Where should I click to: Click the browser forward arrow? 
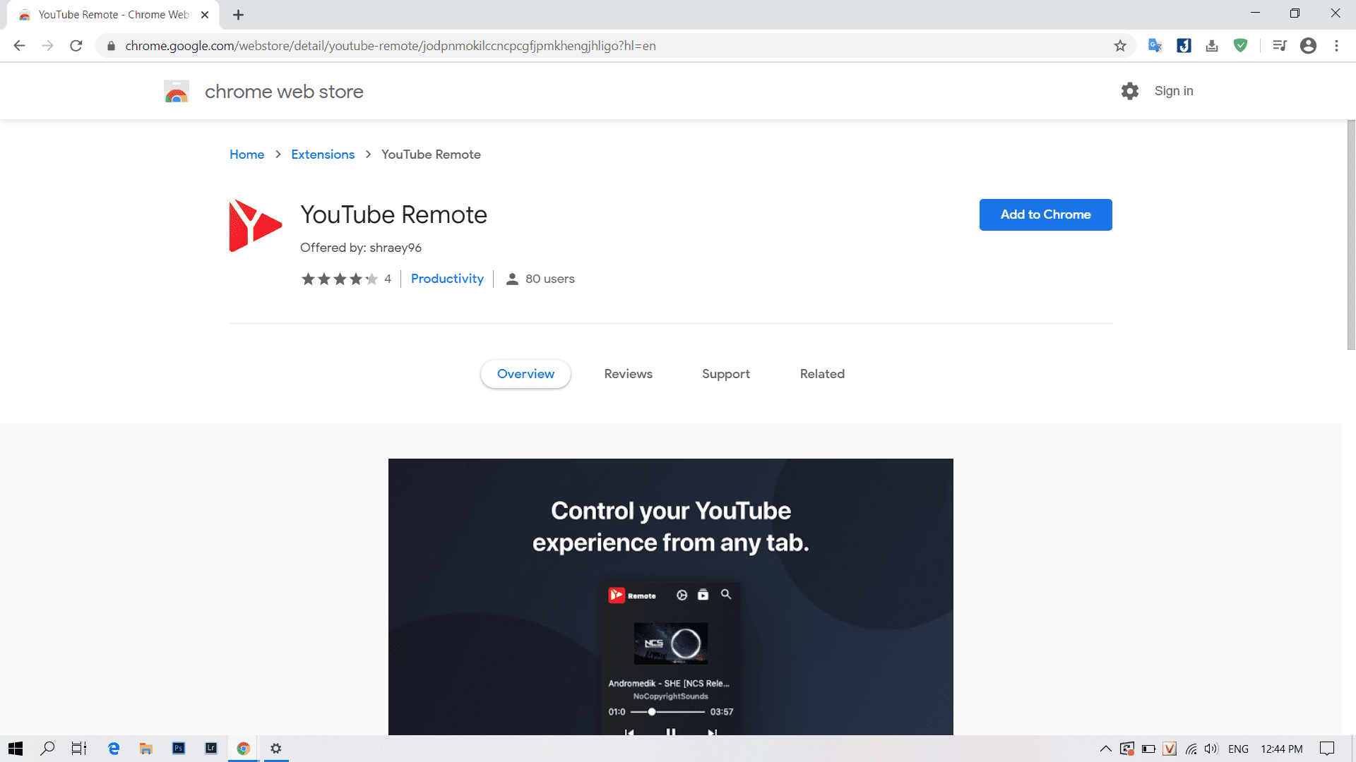tap(47, 46)
